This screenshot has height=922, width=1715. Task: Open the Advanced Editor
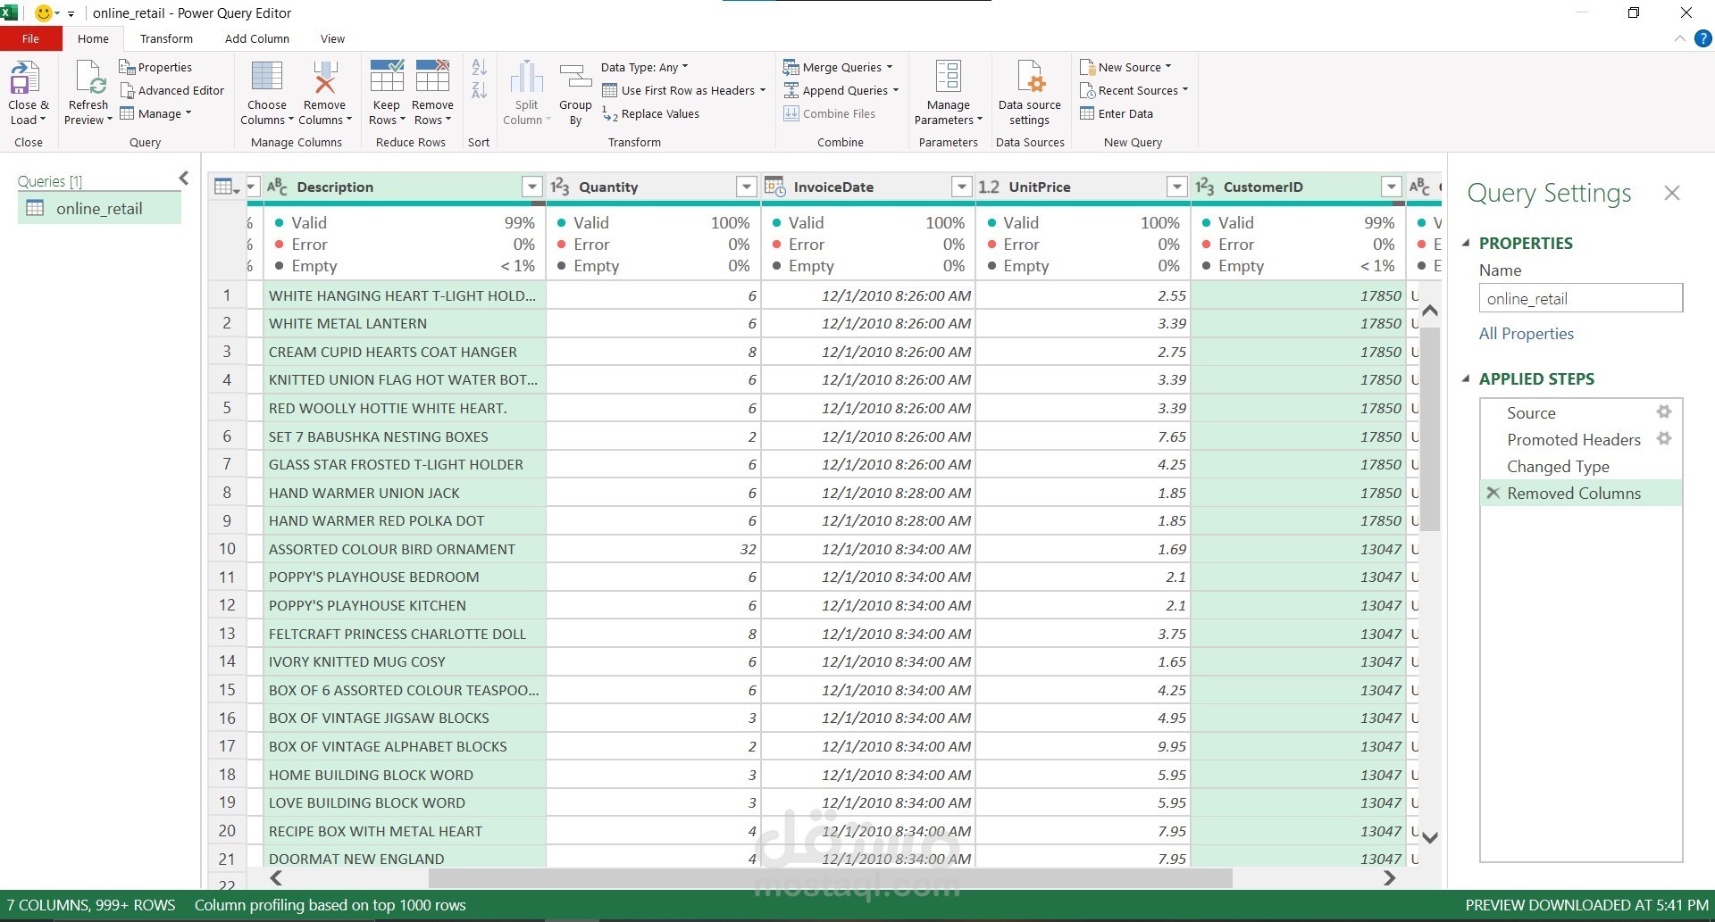point(171,90)
